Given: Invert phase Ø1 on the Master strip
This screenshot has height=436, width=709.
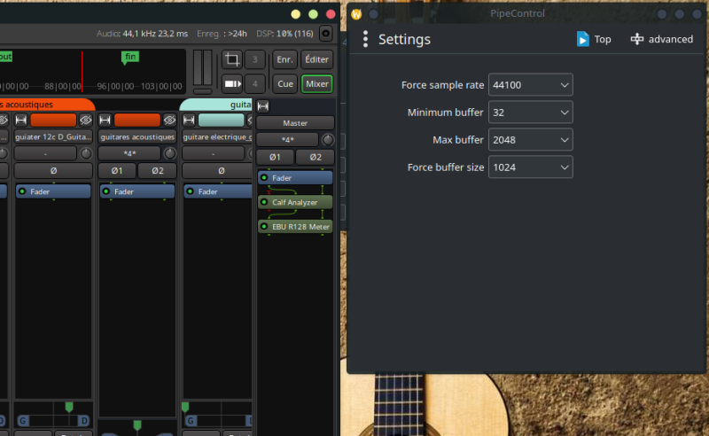Looking at the screenshot, I should 275,157.
